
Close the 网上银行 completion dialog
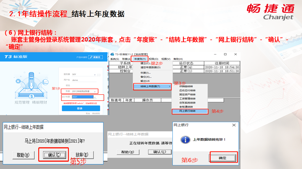(x=234, y=125)
